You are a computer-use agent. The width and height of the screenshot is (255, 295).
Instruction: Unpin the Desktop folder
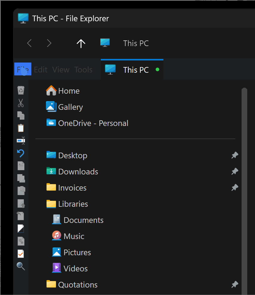(235, 155)
